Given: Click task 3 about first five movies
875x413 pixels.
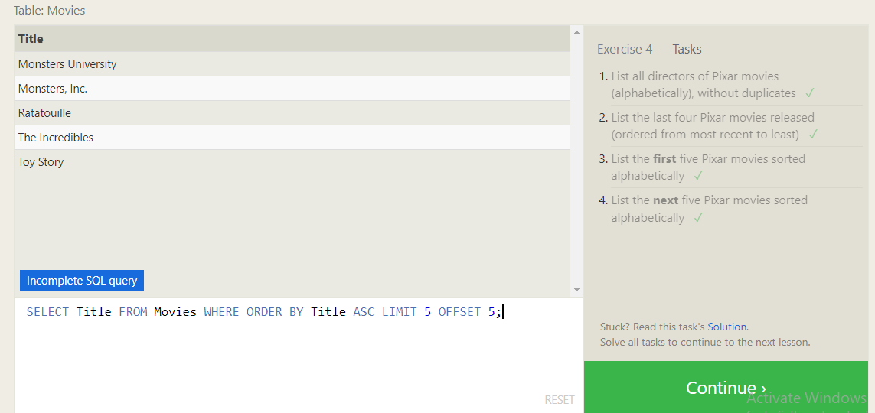Looking at the screenshot, I should point(708,167).
